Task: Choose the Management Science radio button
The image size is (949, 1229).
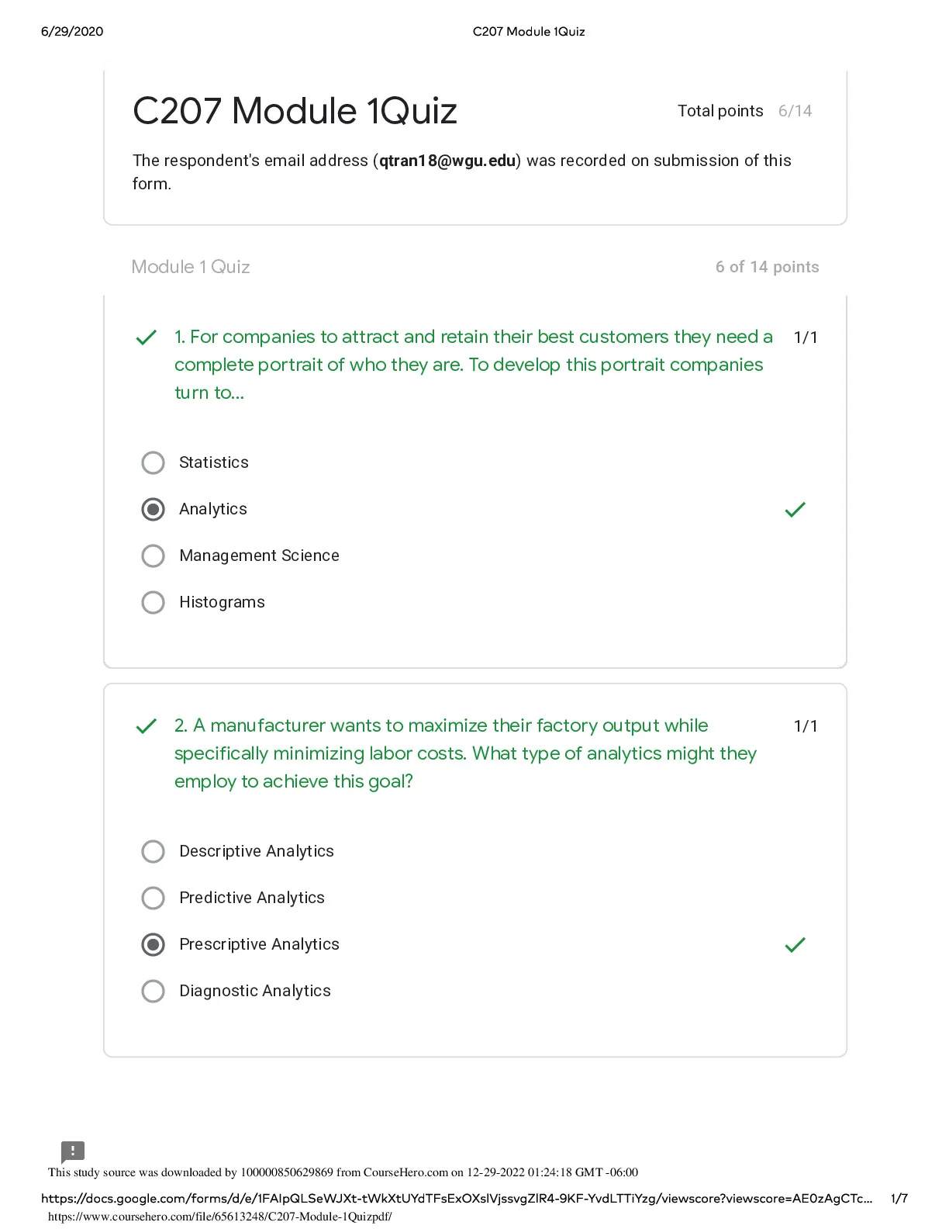Action: pyautogui.click(x=154, y=556)
